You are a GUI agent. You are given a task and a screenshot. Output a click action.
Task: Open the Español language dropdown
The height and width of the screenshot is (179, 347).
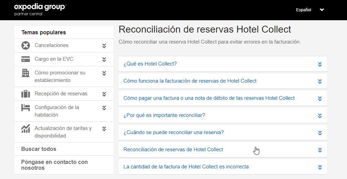(x=310, y=10)
